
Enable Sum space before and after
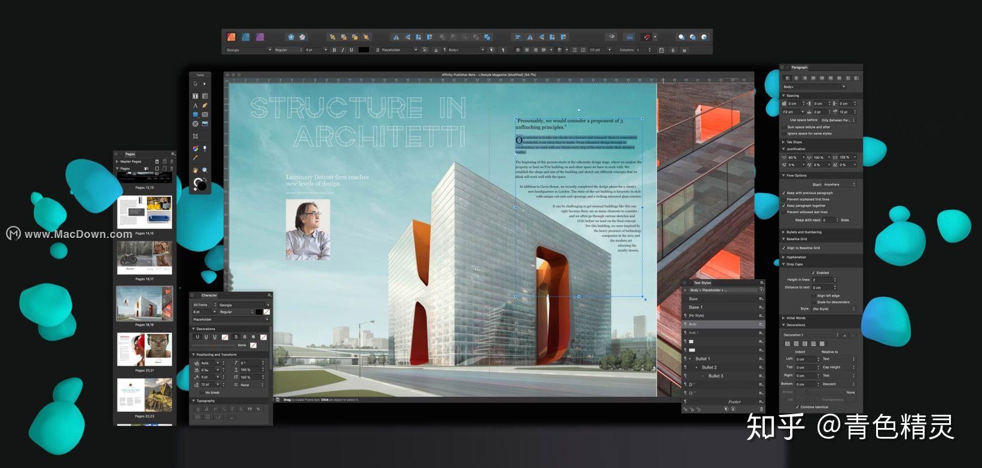784,127
